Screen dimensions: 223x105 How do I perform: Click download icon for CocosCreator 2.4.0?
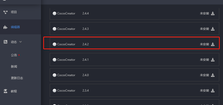pos(213,75)
